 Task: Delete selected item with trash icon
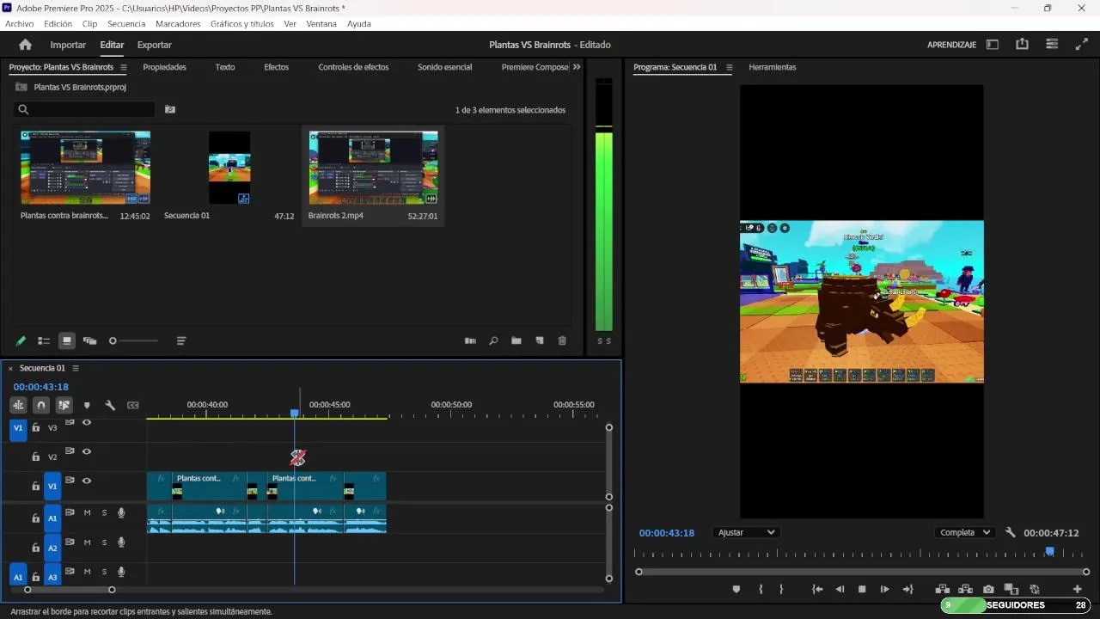click(562, 341)
